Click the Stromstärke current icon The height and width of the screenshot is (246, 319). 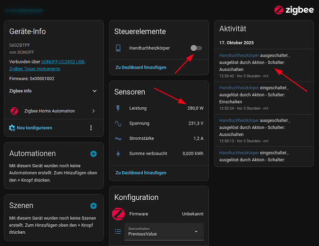click(118, 139)
